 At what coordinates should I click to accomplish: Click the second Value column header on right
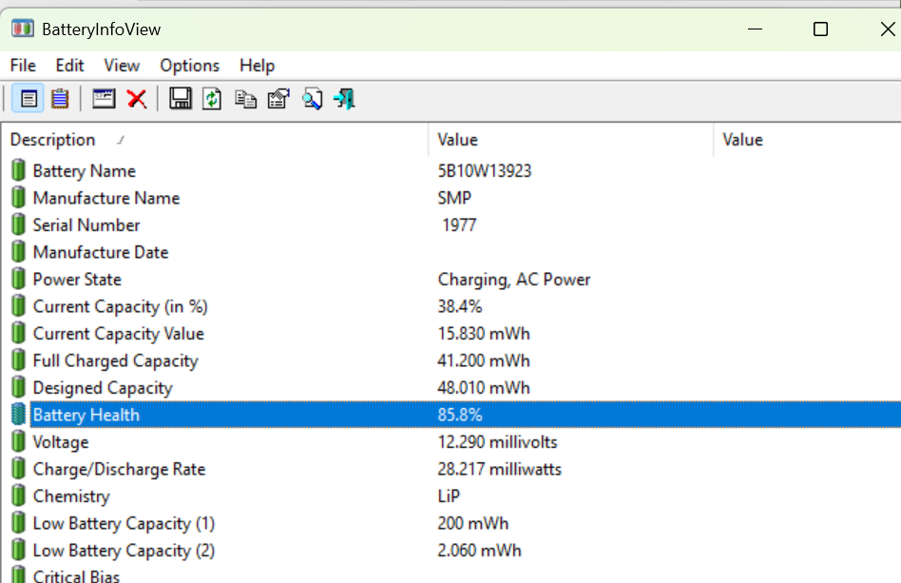coord(807,140)
